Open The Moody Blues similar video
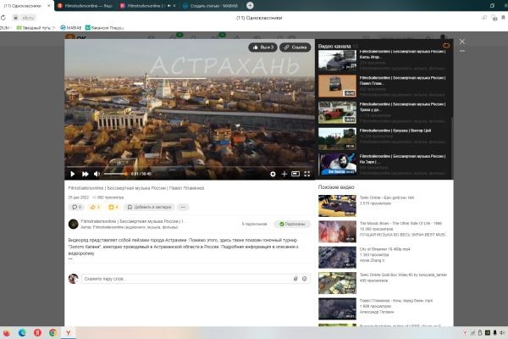This screenshot has height=339, width=508. click(337, 231)
